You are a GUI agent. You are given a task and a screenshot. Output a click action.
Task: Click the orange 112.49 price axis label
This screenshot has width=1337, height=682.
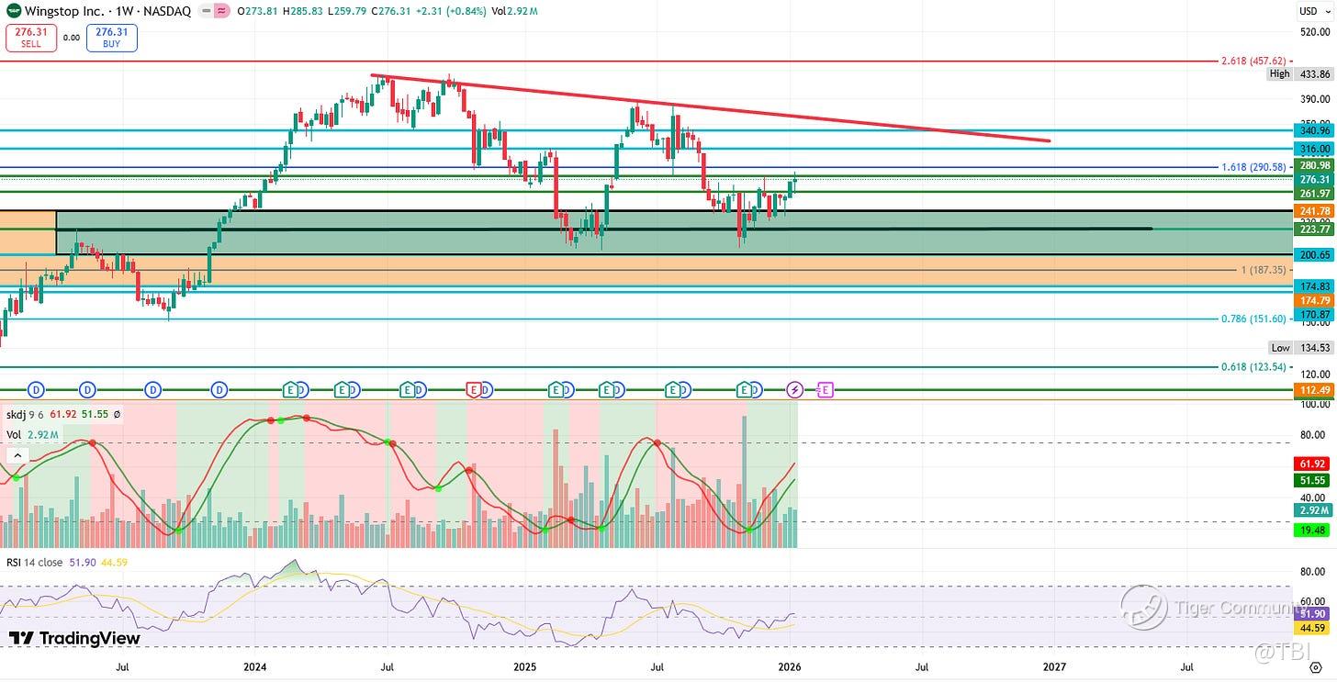(1313, 390)
